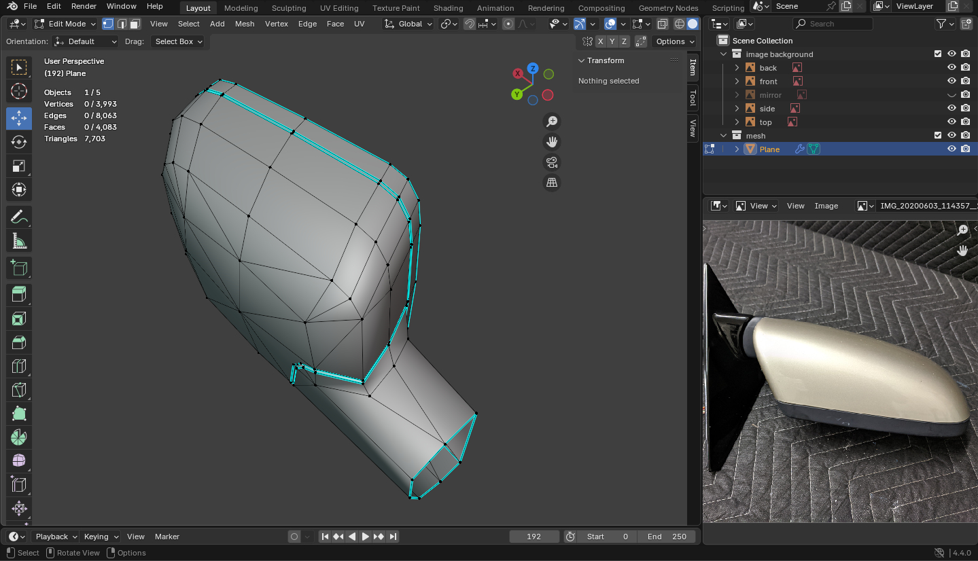Image resolution: width=978 pixels, height=561 pixels.
Task: Uncheck the image background collection checkbox
Action: 938,54
